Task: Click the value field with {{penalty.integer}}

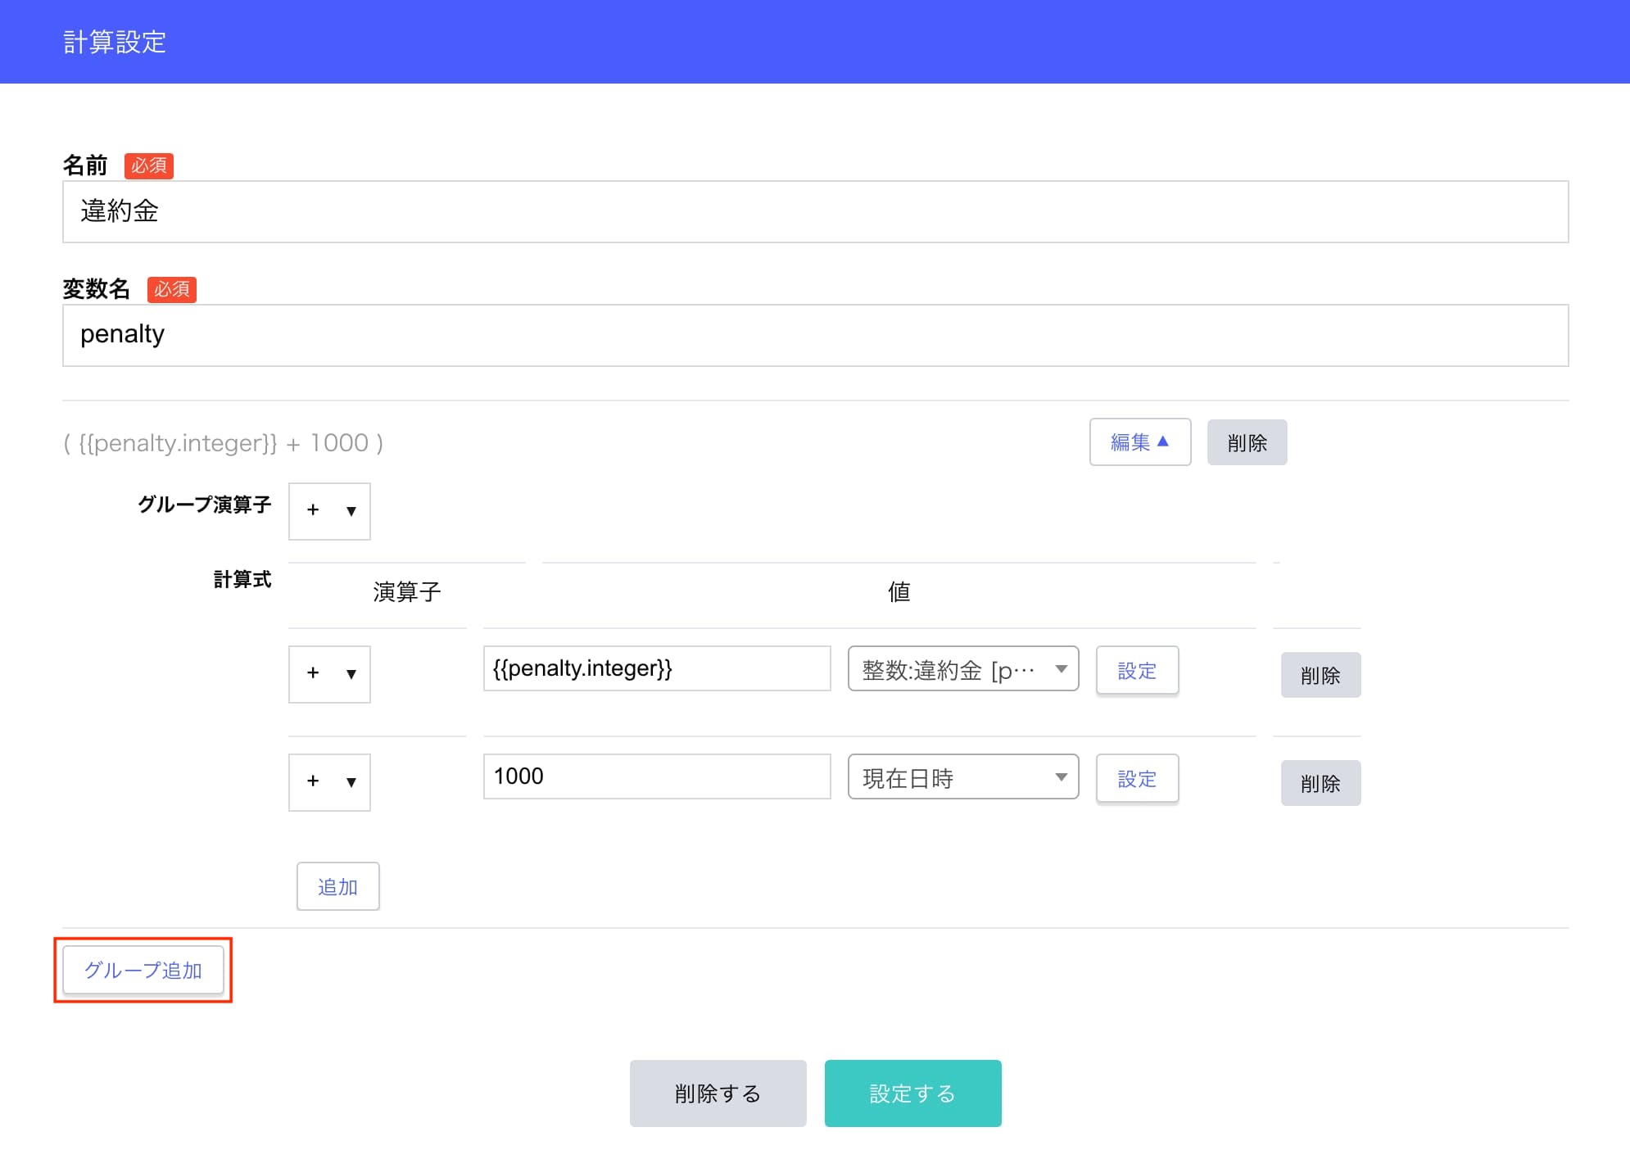Action: click(x=657, y=668)
